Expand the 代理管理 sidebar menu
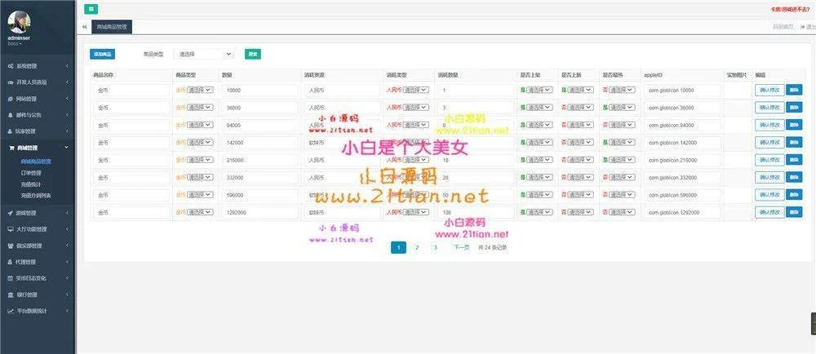Screen dimensions: 816x354 [x=37, y=262]
